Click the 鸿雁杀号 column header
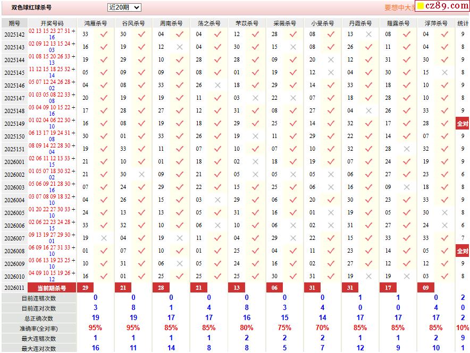The image size is (470, 353). click(x=96, y=23)
